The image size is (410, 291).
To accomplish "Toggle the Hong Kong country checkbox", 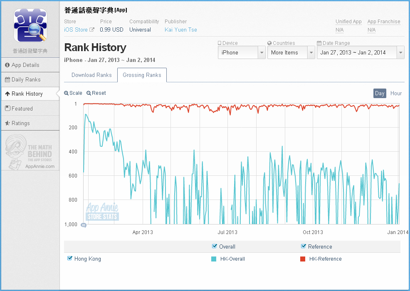I will point(70,259).
